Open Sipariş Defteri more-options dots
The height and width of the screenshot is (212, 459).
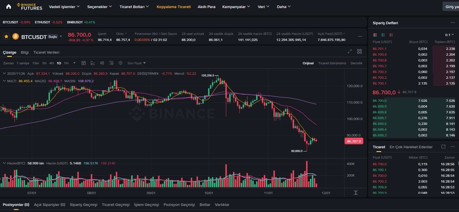[453, 22]
